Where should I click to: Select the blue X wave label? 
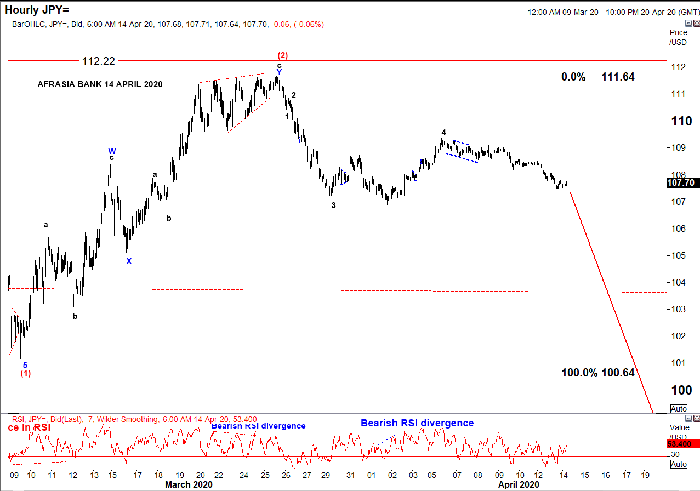[129, 261]
